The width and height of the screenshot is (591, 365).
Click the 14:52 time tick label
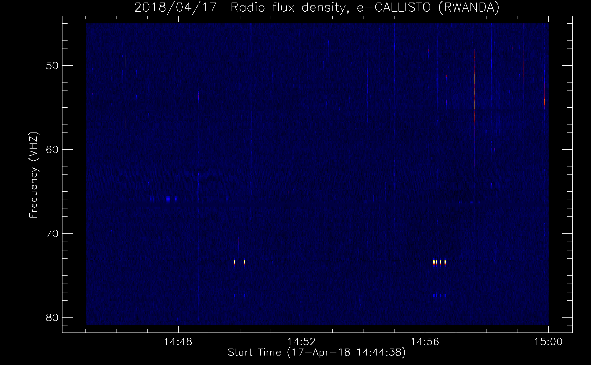point(302,342)
